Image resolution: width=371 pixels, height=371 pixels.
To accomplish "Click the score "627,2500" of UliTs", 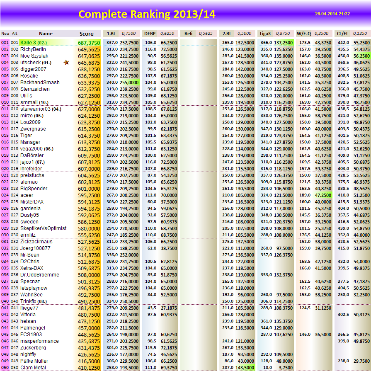I will [89, 96].
